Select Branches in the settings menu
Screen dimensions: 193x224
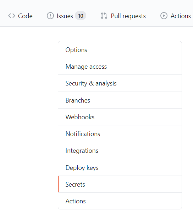click(x=120, y=100)
